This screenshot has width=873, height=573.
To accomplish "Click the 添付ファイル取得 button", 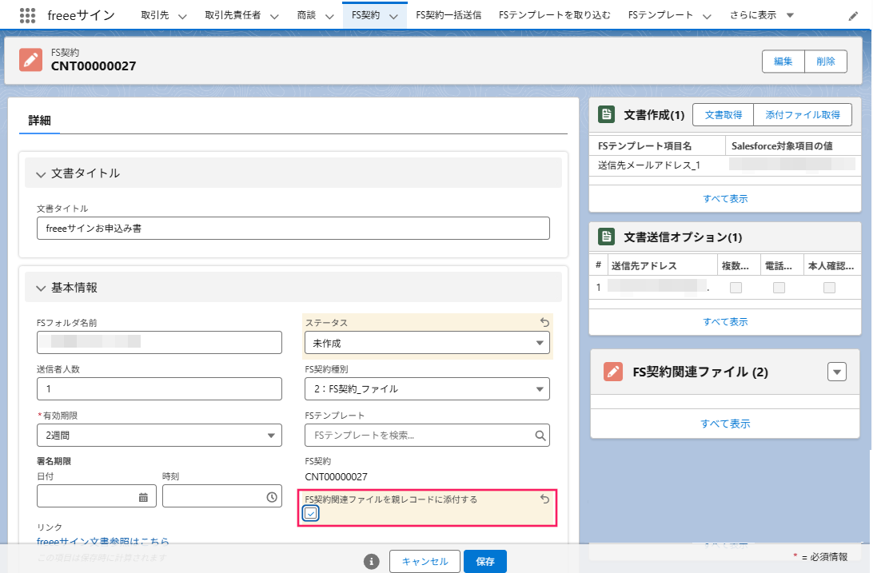I will point(803,114).
